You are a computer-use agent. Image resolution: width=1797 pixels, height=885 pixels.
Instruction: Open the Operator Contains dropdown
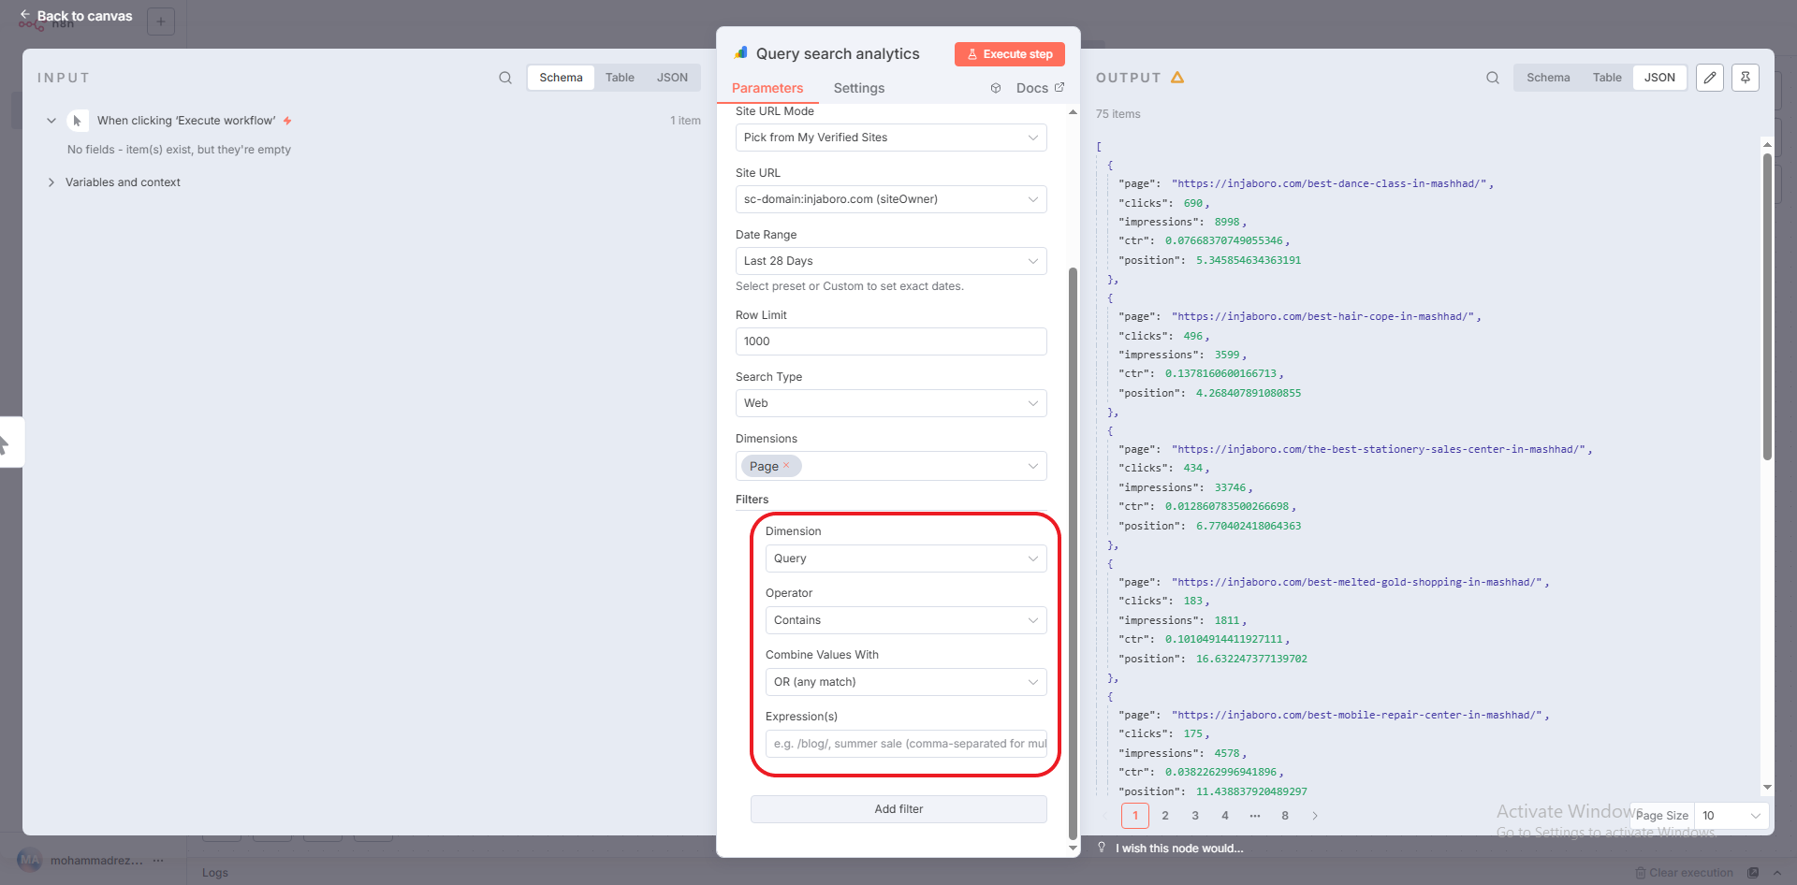tap(905, 620)
